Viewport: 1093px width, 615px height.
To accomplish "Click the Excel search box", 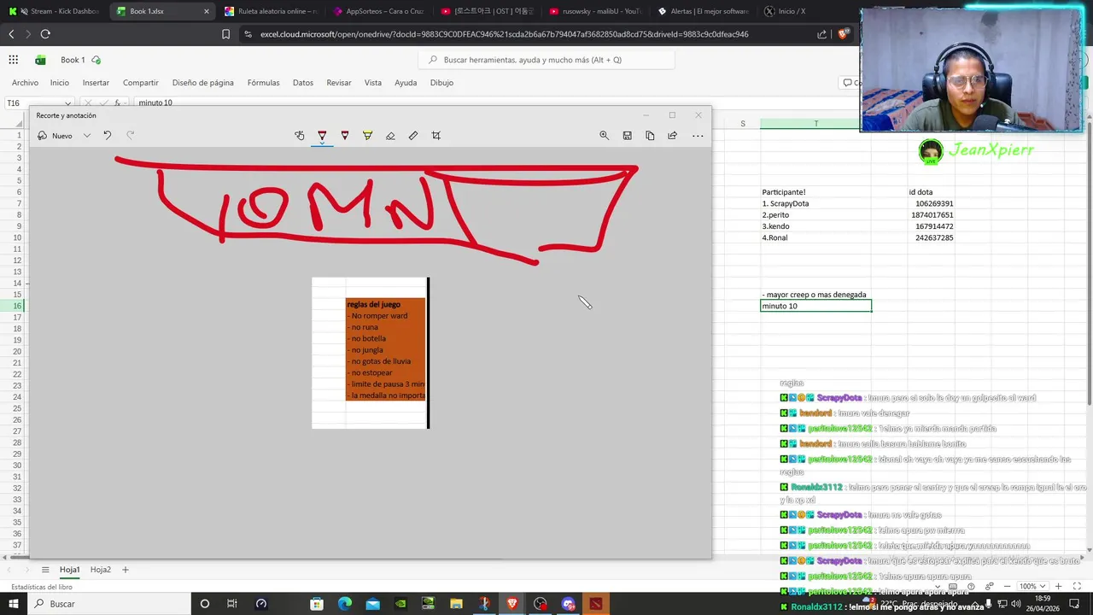I will [546, 60].
